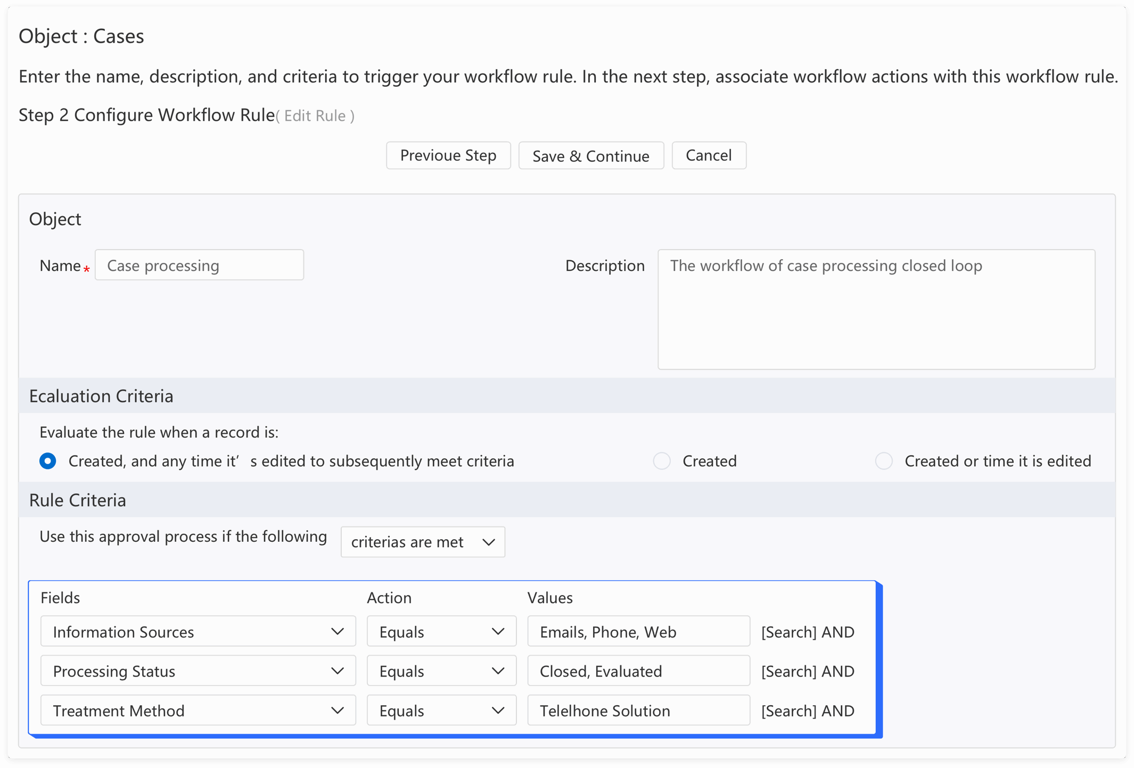Click the 'Telelhone Solution' value field
The width and height of the screenshot is (1134, 768).
(638, 711)
